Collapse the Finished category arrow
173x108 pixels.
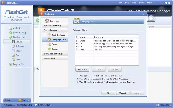tap(24, 37)
